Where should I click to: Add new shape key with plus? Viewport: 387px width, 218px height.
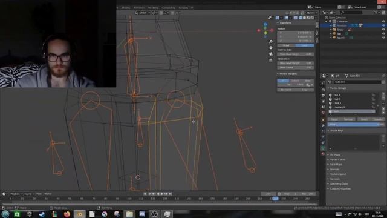[383, 137]
